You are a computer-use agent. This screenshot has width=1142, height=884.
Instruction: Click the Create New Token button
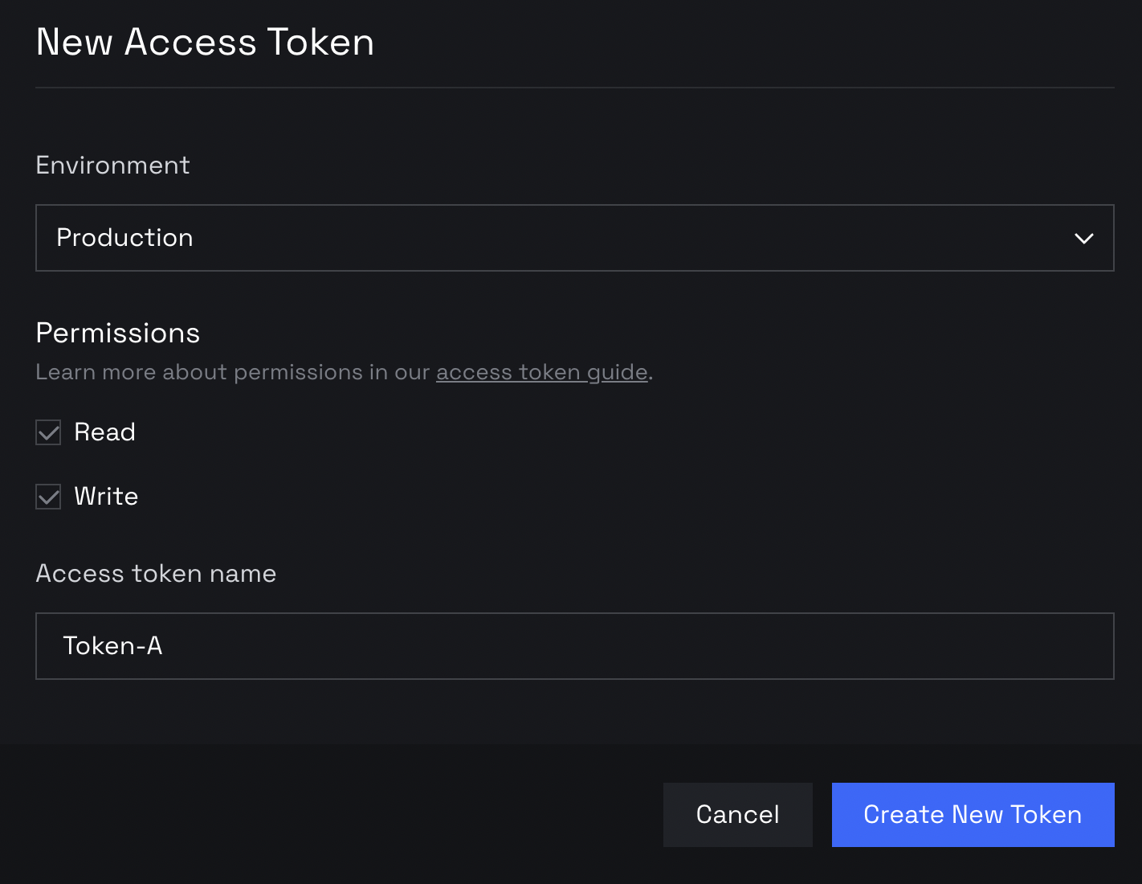coord(973,815)
